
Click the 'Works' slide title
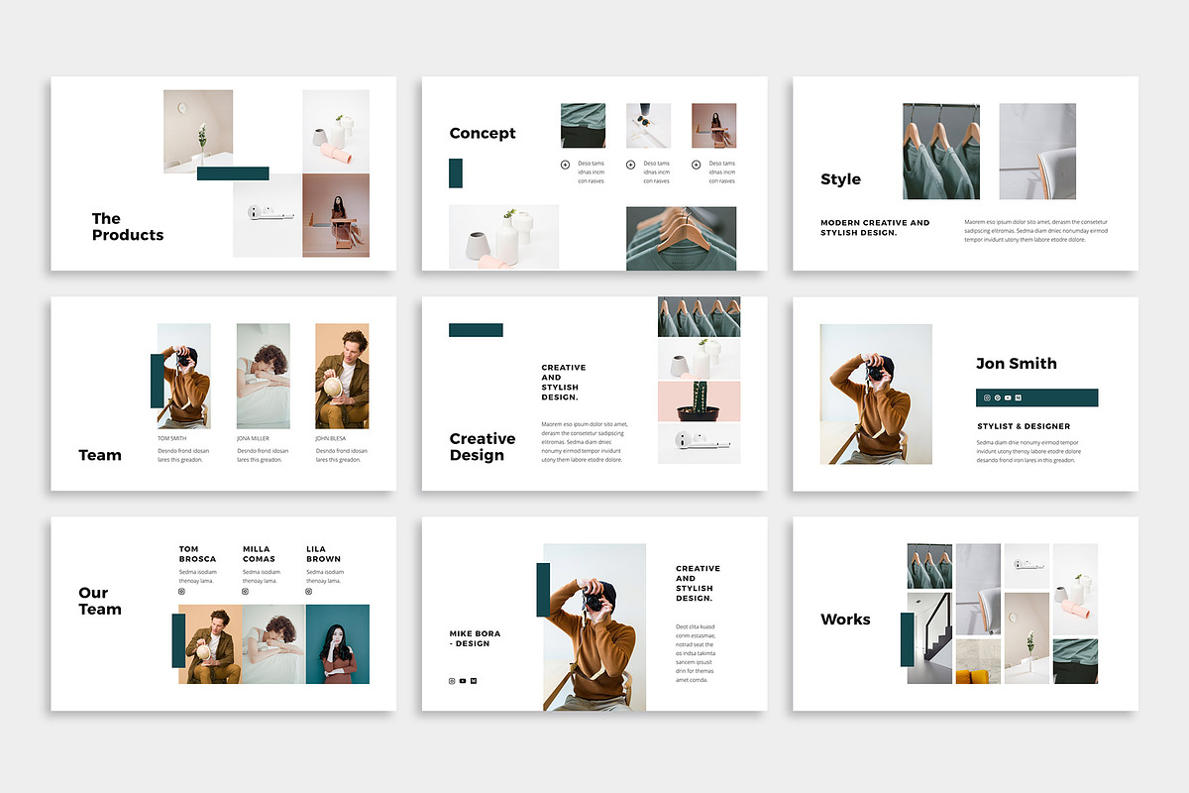coord(845,620)
